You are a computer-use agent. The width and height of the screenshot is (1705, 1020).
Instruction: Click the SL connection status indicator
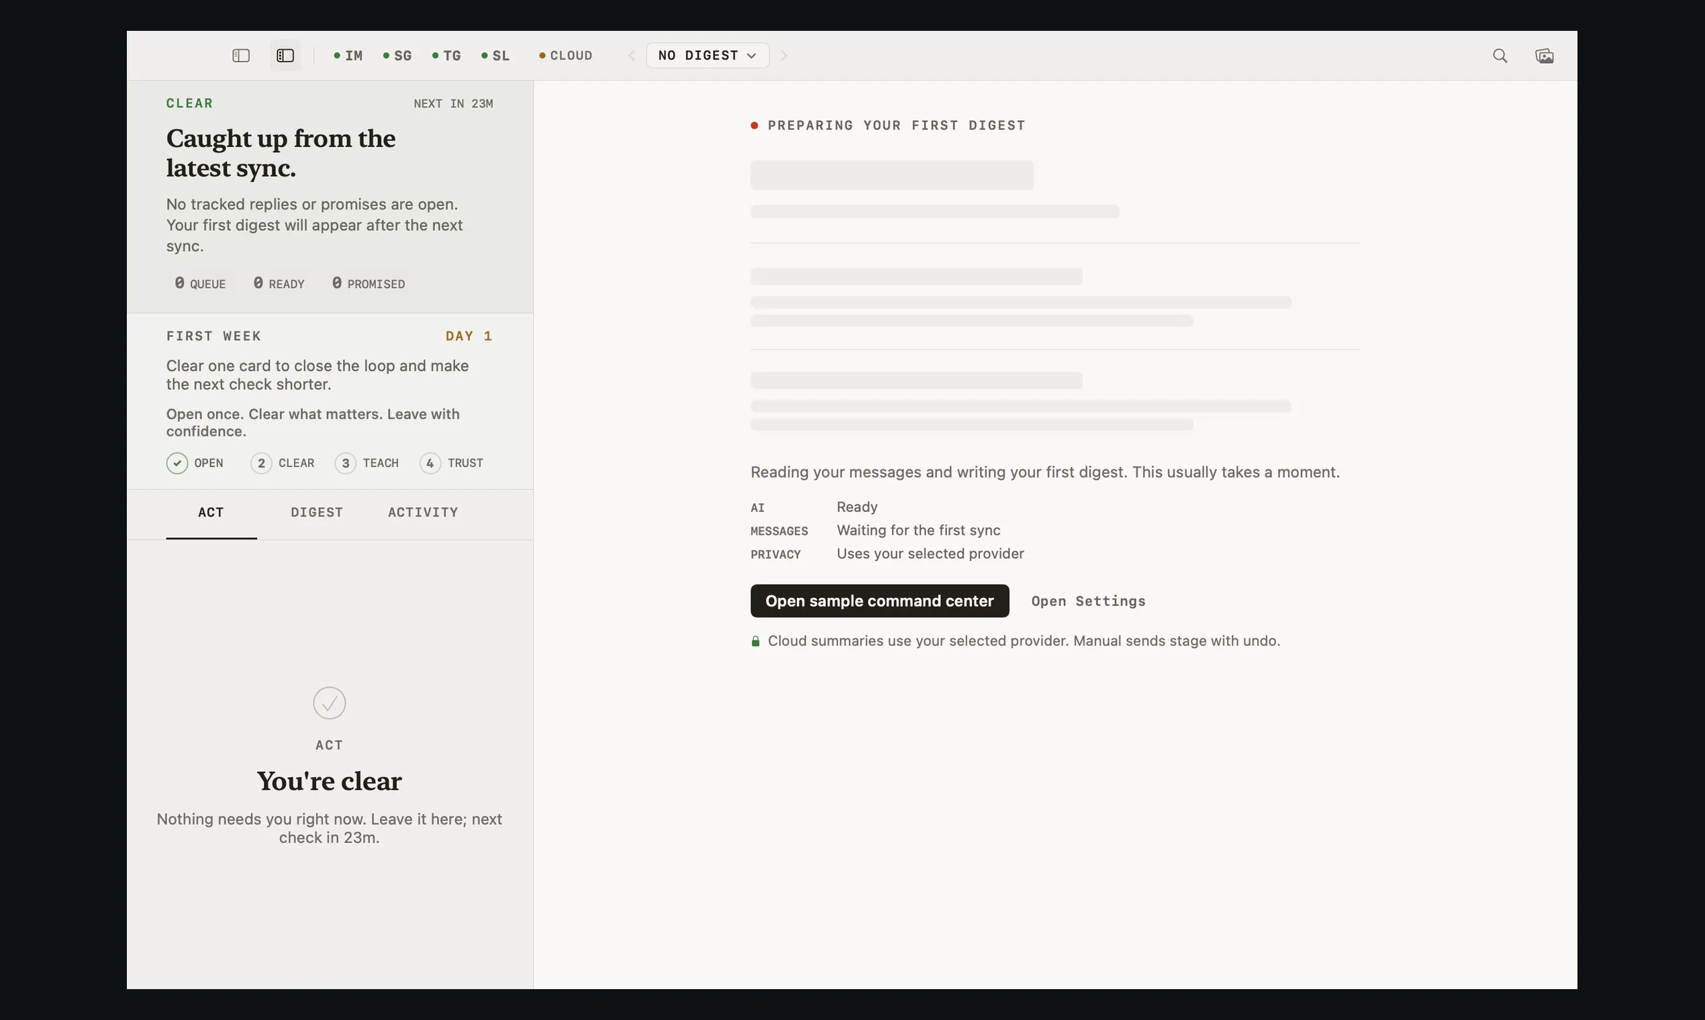[495, 56]
